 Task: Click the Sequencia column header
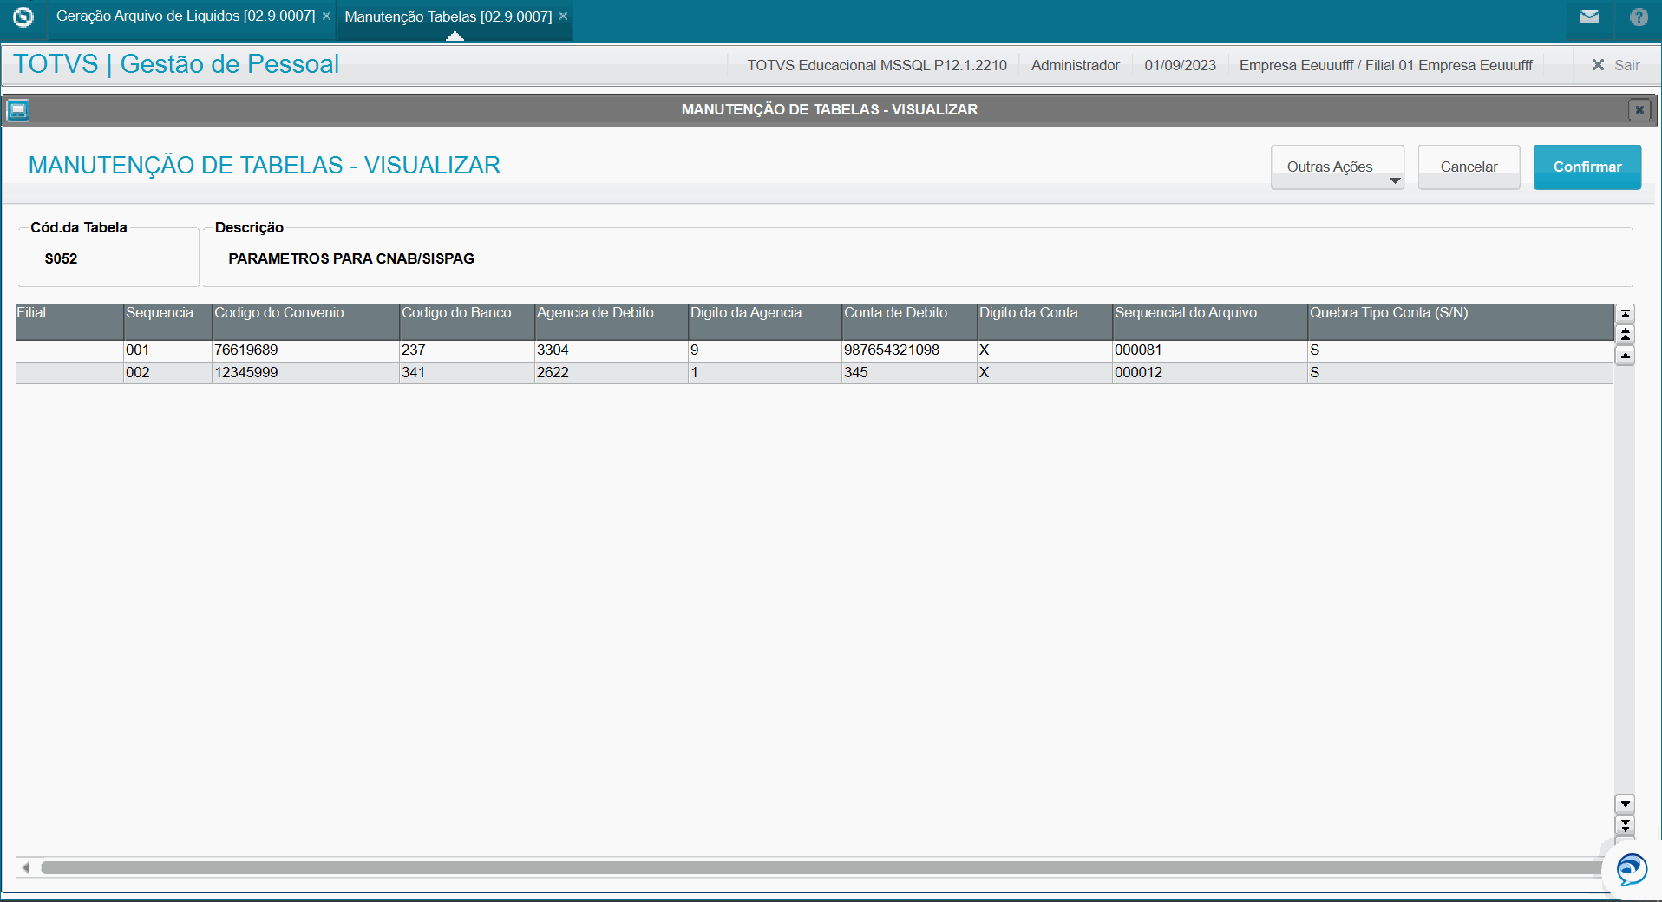click(167, 321)
